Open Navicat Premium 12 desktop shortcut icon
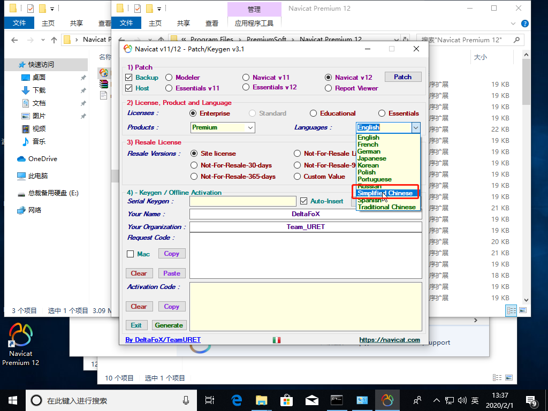 [21, 344]
